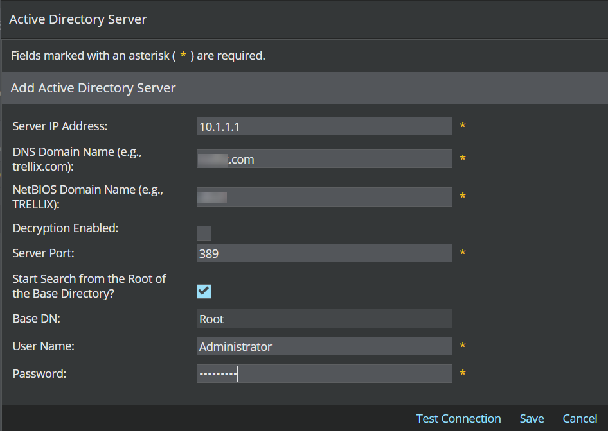Click the Add Active Directory Server heading
The width and height of the screenshot is (608, 431).
[x=93, y=88]
